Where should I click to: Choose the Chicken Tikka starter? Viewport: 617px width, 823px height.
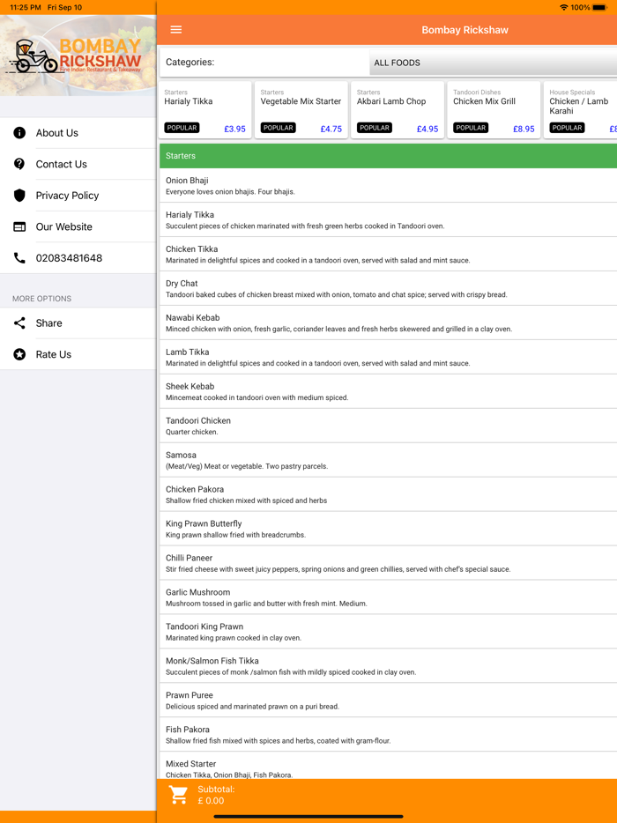point(388,254)
